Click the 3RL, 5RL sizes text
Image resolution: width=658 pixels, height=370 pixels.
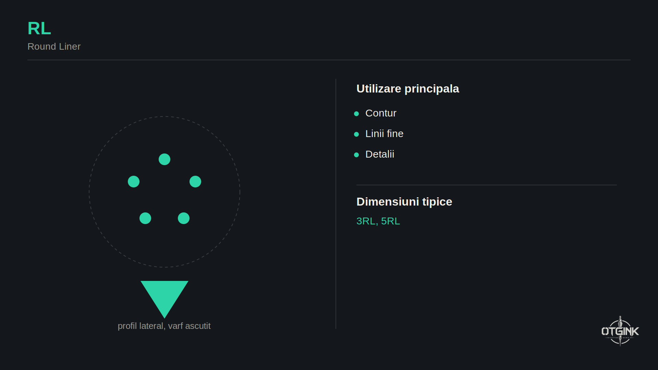378,221
